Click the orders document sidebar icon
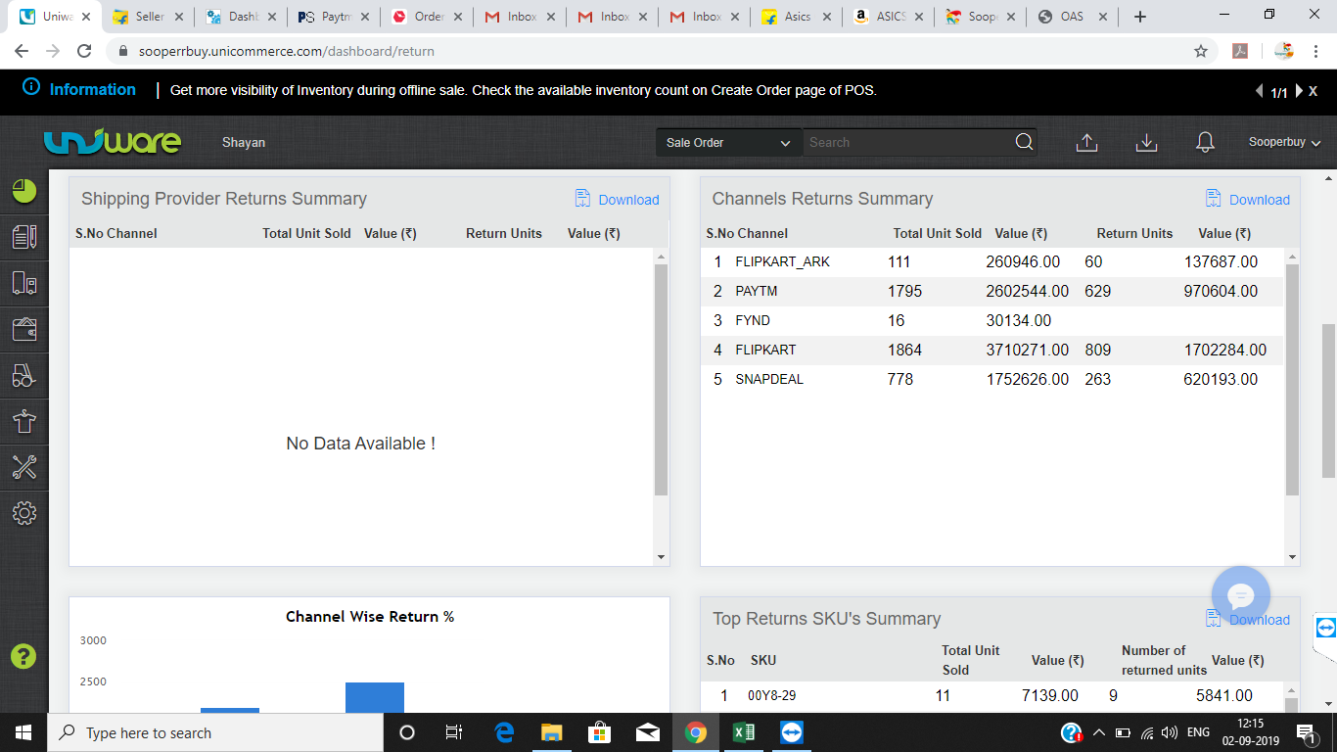The image size is (1337, 752). (24, 237)
